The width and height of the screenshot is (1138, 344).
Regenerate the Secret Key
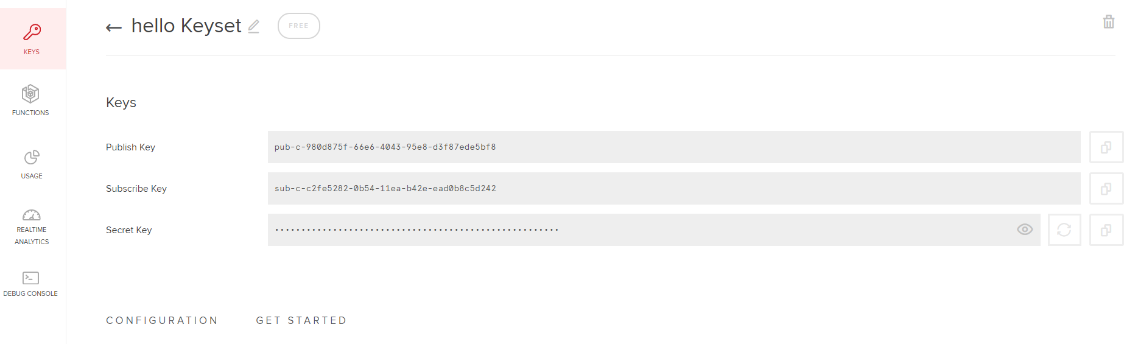click(x=1064, y=230)
